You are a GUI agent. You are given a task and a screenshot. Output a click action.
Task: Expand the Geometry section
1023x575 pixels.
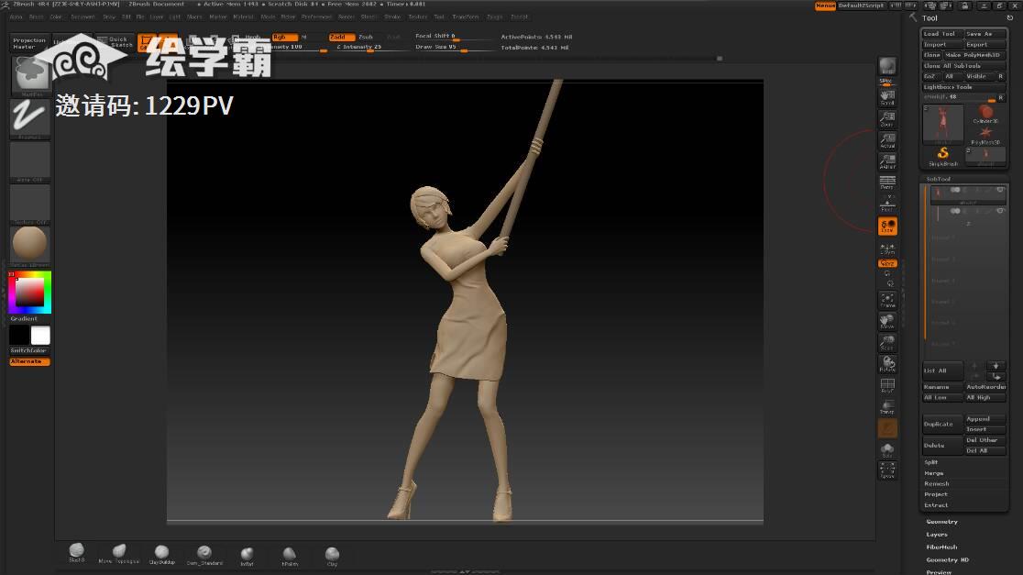click(x=941, y=522)
